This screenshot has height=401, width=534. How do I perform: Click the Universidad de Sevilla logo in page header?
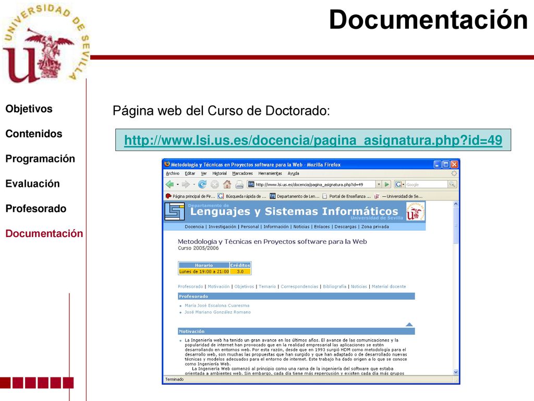(416, 211)
